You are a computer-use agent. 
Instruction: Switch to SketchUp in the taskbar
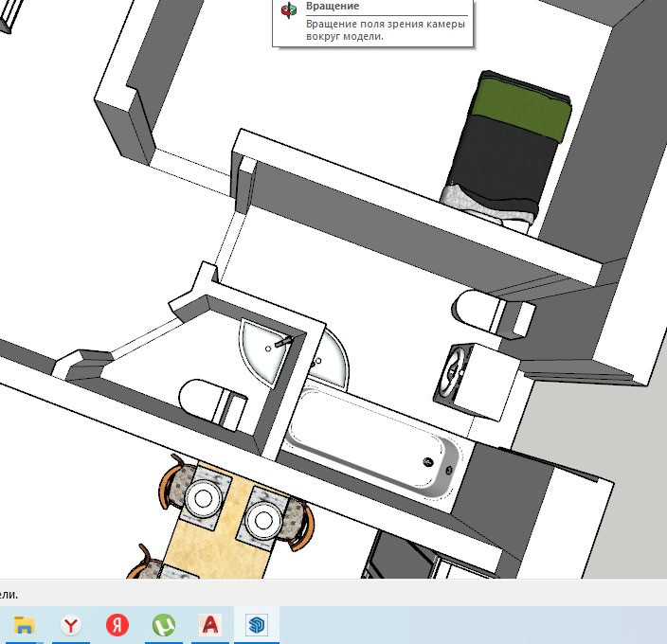(x=257, y=625)
